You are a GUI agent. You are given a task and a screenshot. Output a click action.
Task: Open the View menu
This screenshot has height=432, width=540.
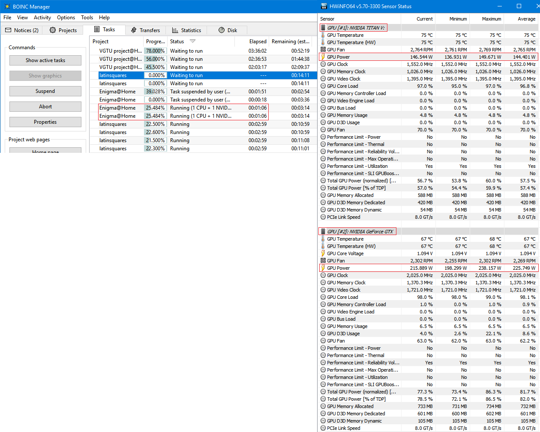[22, 18]
